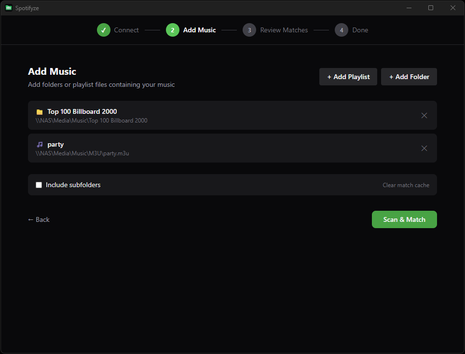This screenshot has width=465, height=354.
Task: Select the Review Matches step
Action: (x=284, y=29)
